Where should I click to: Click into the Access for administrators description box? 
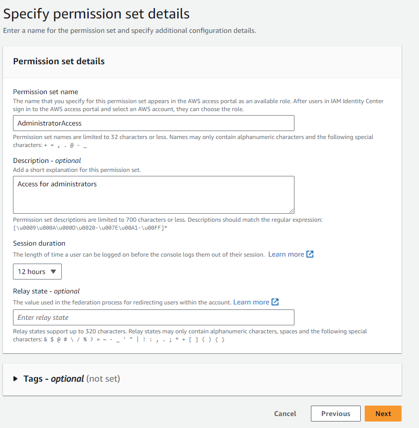point(153,194)
